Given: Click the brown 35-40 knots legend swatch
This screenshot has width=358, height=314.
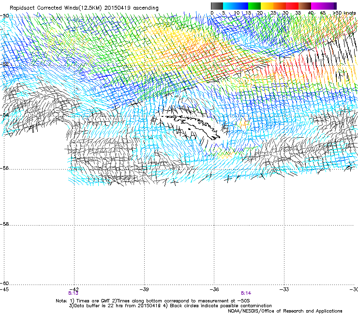Looking at the screenshot, I should click(305, 6).
